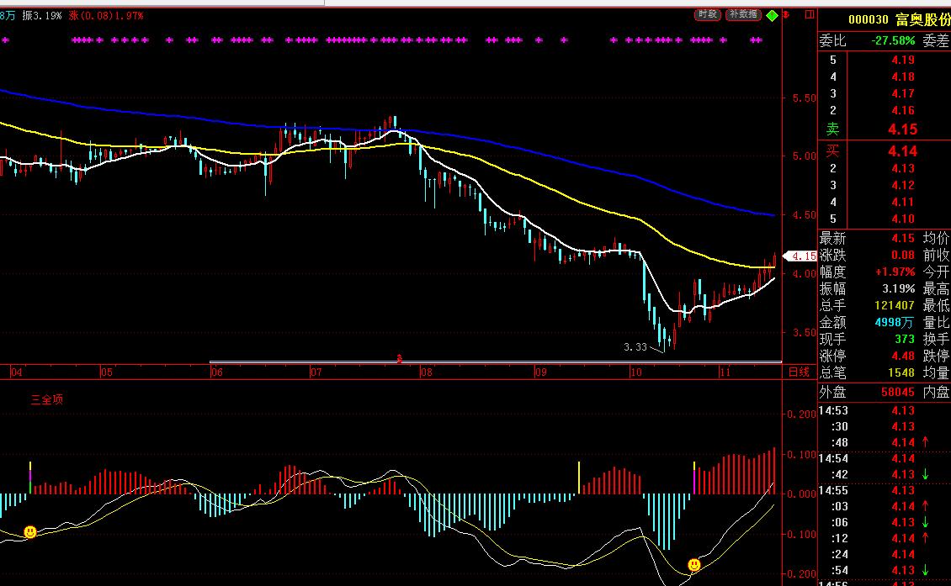Click the 三金项 indicator name
This screenshot has width=951, height=586.
(46, 399)
